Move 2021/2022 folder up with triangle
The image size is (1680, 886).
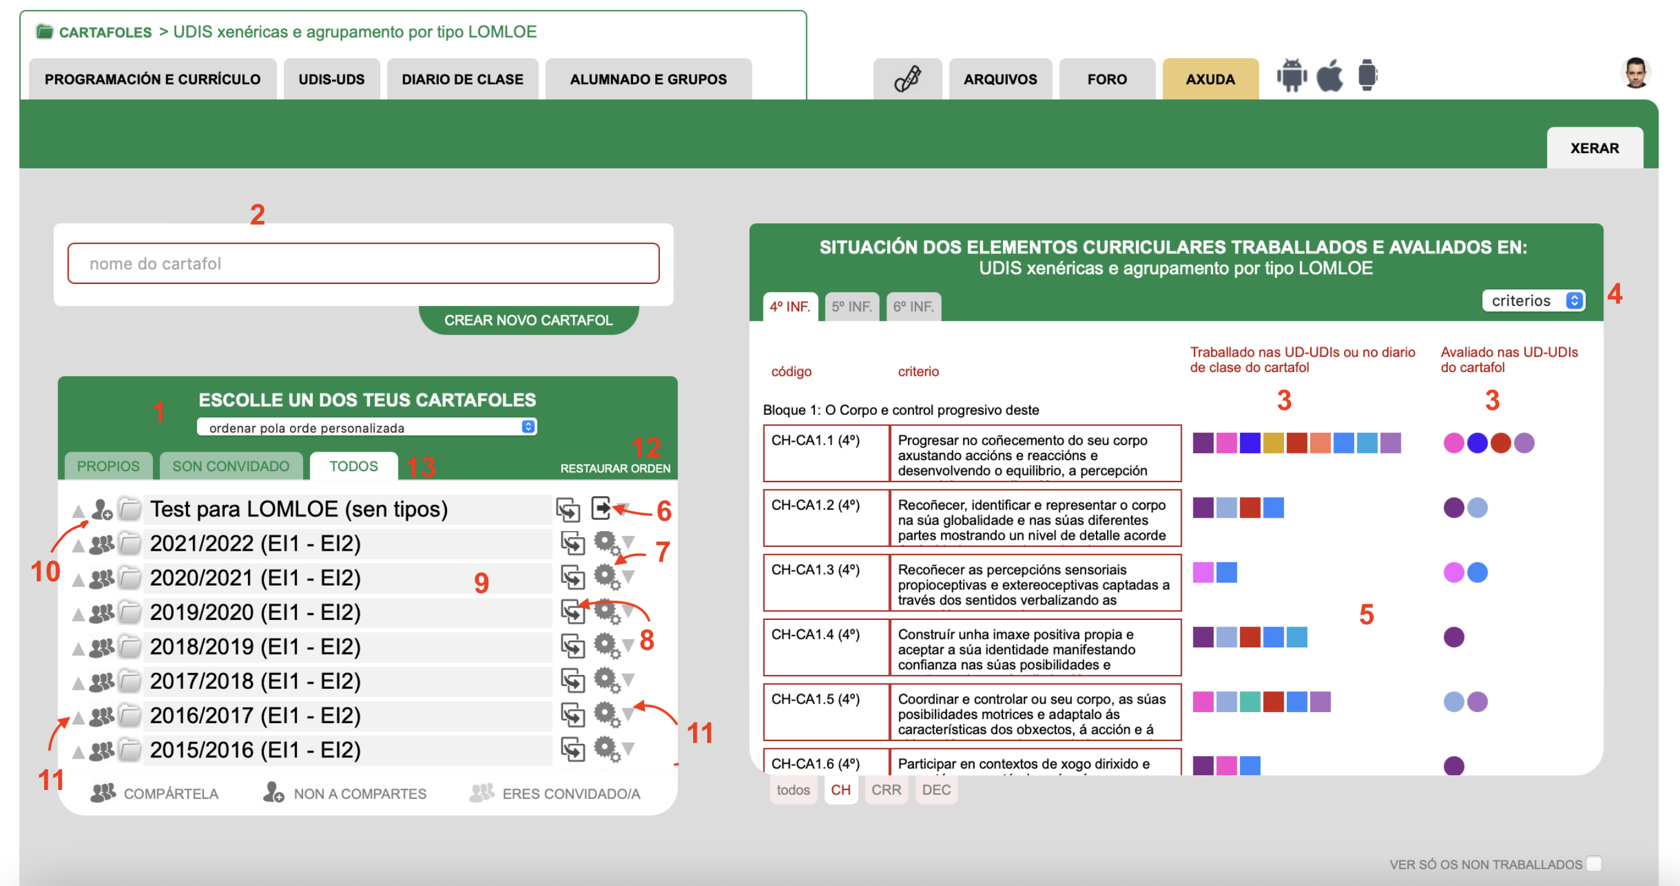[x=78, y=546]
